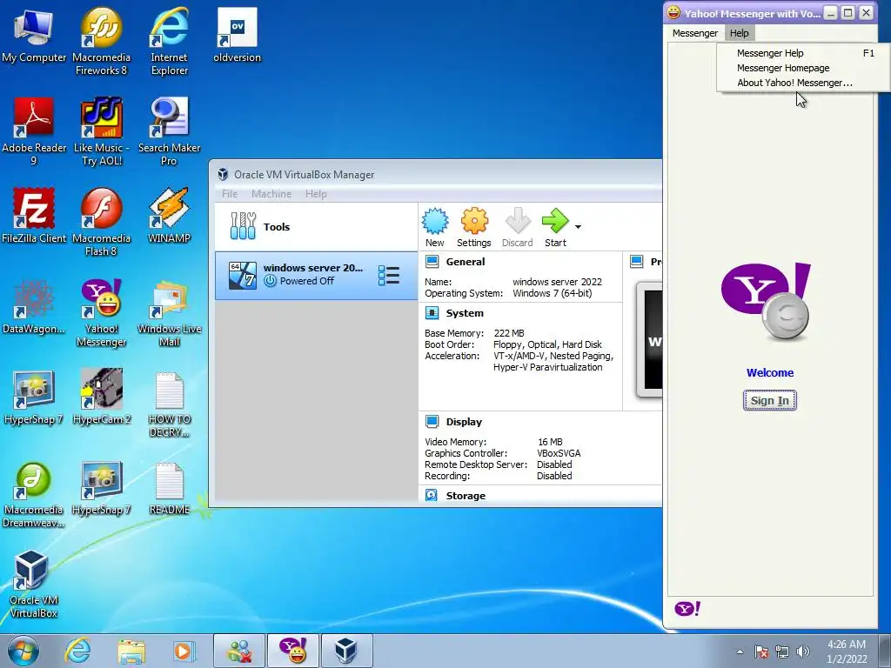Select the Oracle VM VirtualBox desktop icon

point(34,584)
